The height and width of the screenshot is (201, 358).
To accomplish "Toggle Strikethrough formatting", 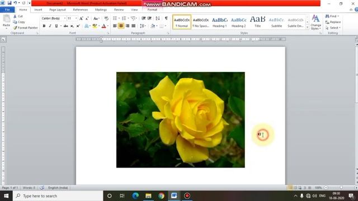I will [x=66, y=26].
